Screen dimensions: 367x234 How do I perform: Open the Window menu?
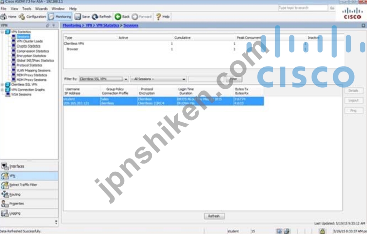[58, 8]
